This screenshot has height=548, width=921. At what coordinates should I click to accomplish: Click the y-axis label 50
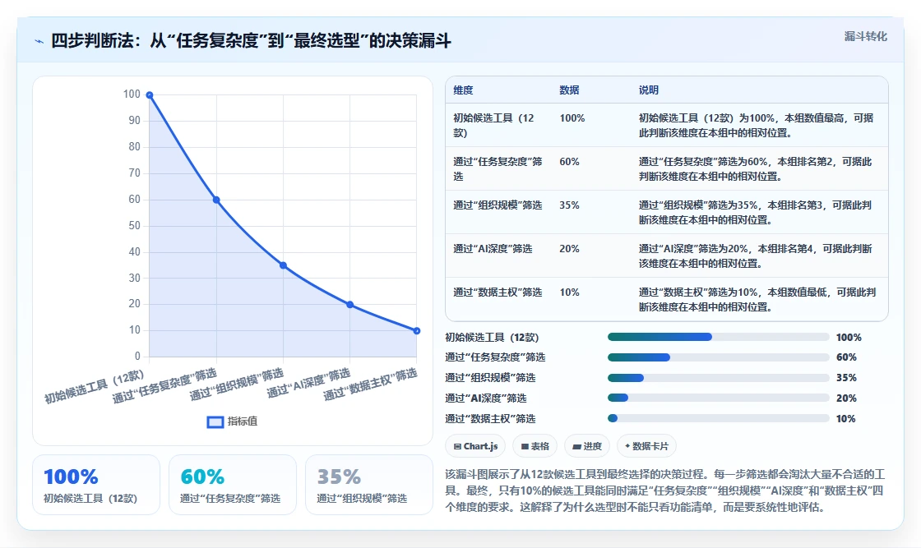point(135,226)
